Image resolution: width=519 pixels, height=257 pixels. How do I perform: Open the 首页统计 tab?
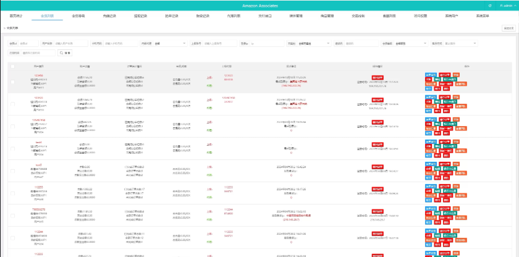pyautogui.click(x=16, y=16)
